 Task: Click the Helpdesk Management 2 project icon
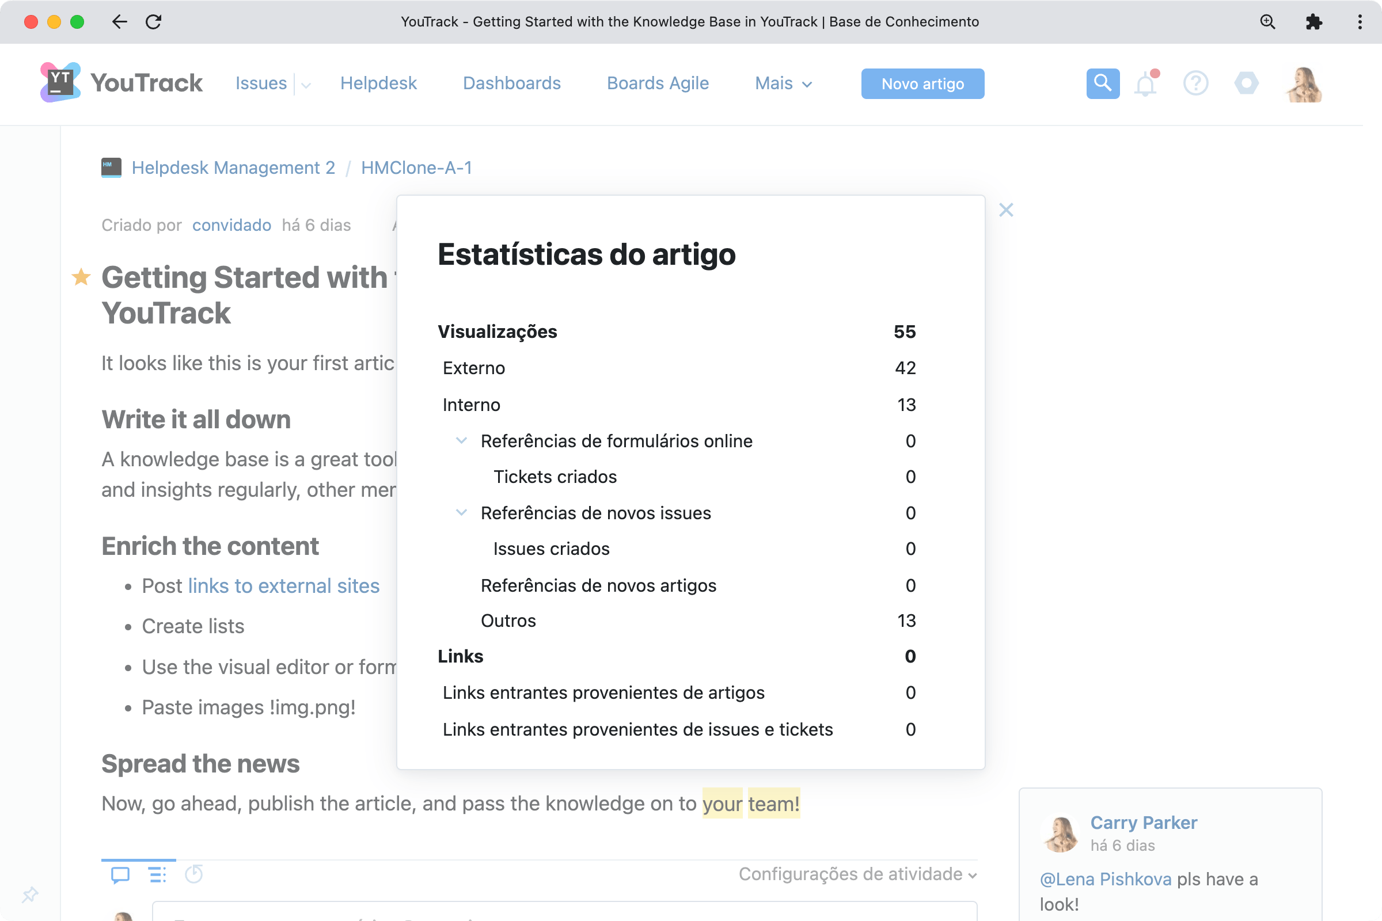pyautogui.click(x=110, y=168)
